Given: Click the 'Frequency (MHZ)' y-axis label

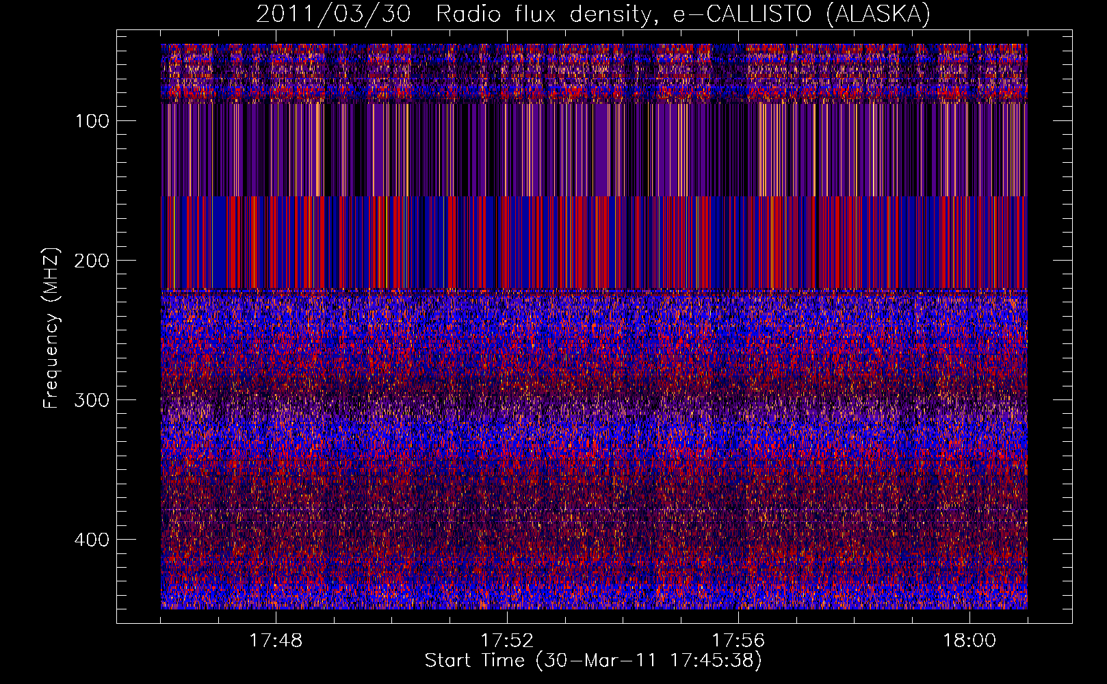Looking at the screenshot, I should [51, 328].
